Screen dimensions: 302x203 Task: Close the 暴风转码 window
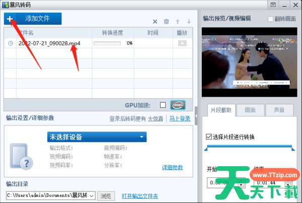[x=295, y=5]
